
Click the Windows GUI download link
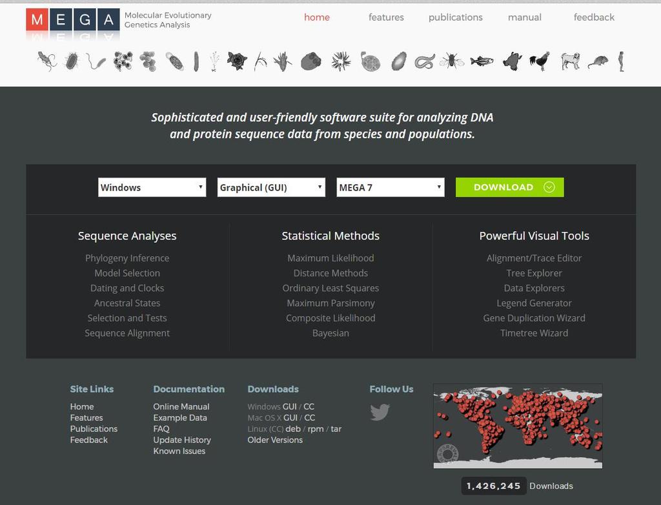tap(290, 407)
